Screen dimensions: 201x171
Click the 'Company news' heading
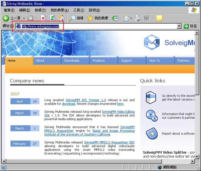click(27, 81)
